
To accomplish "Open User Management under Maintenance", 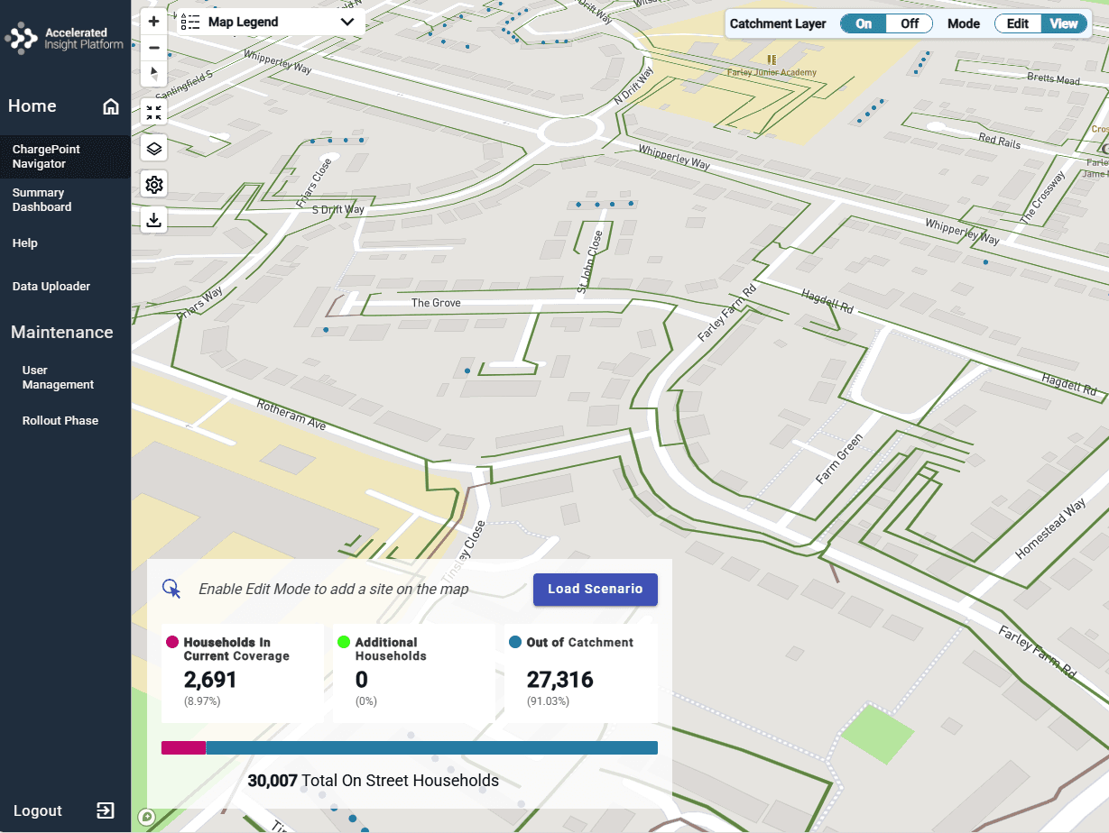I will 58,378.
